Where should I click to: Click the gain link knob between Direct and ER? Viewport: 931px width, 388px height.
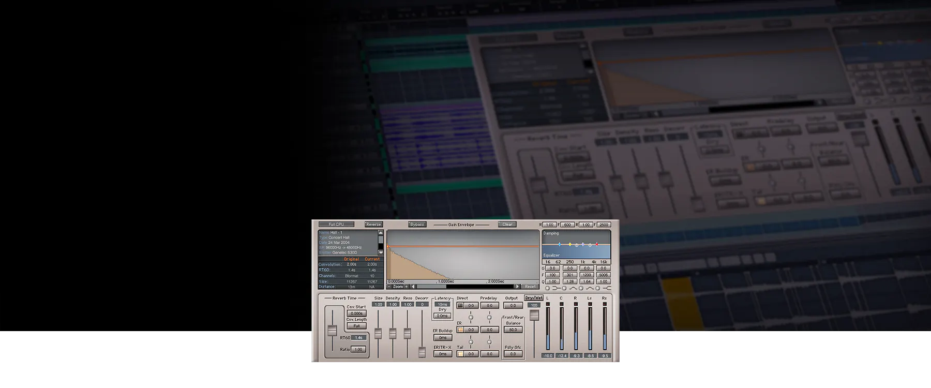pyautogui.click(x=471, y=317)
